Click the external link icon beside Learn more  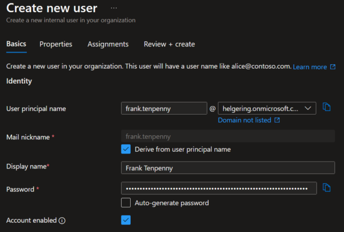pyautogui.click(x=333, y=67)
